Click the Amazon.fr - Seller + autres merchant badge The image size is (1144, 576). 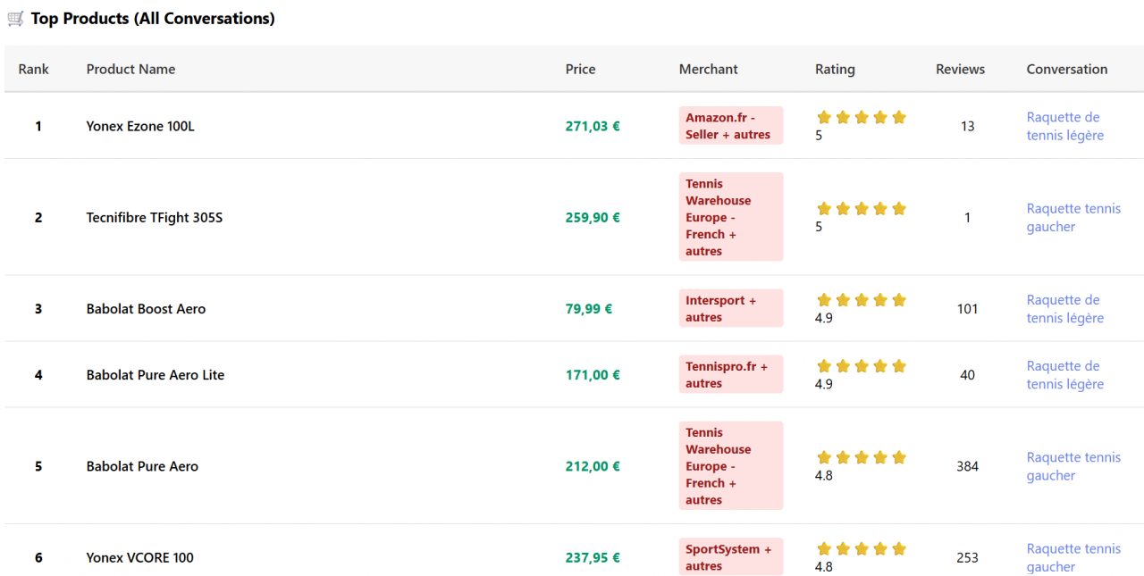tap(731, 126)
